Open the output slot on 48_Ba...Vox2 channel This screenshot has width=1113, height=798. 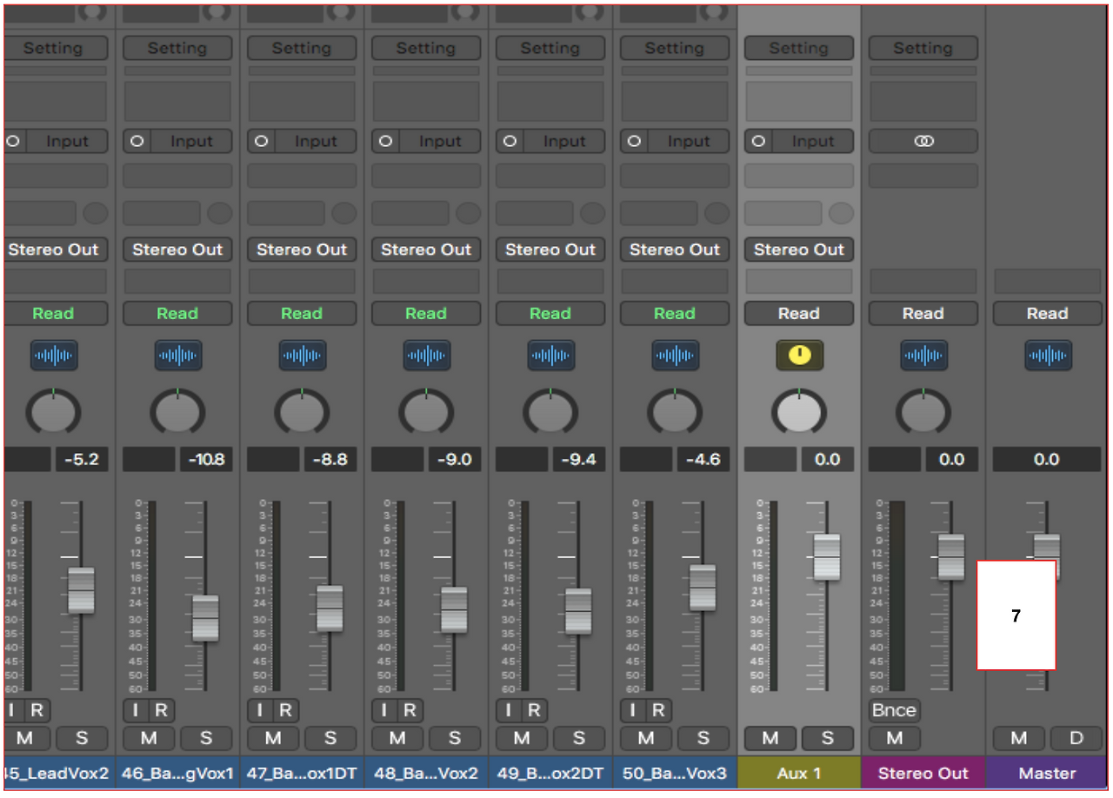pos(426,249)
